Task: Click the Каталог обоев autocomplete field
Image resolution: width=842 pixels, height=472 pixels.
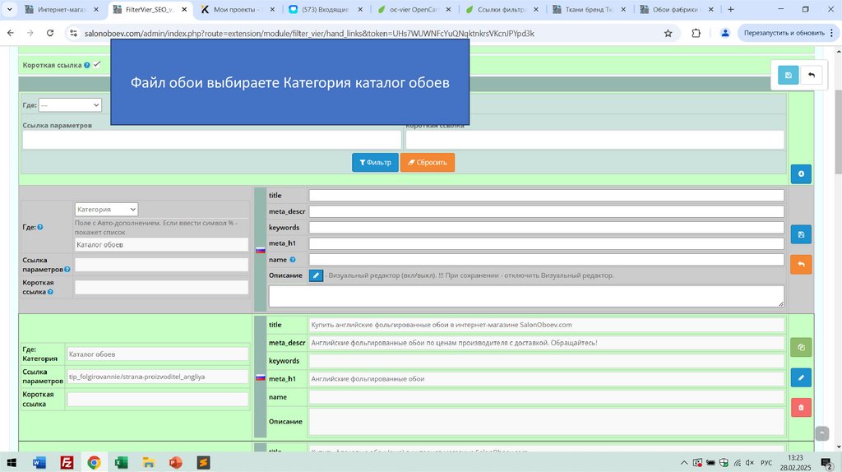Action: click(161, 245)
